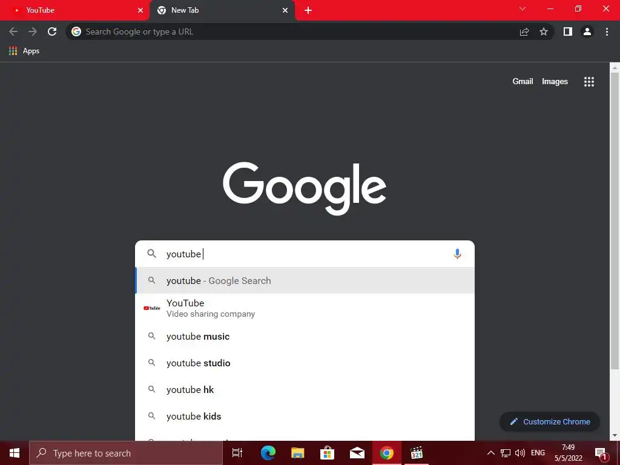Start voice search with the microphone
This screenshot has width=620, height=465.
(x=458, y=254)
